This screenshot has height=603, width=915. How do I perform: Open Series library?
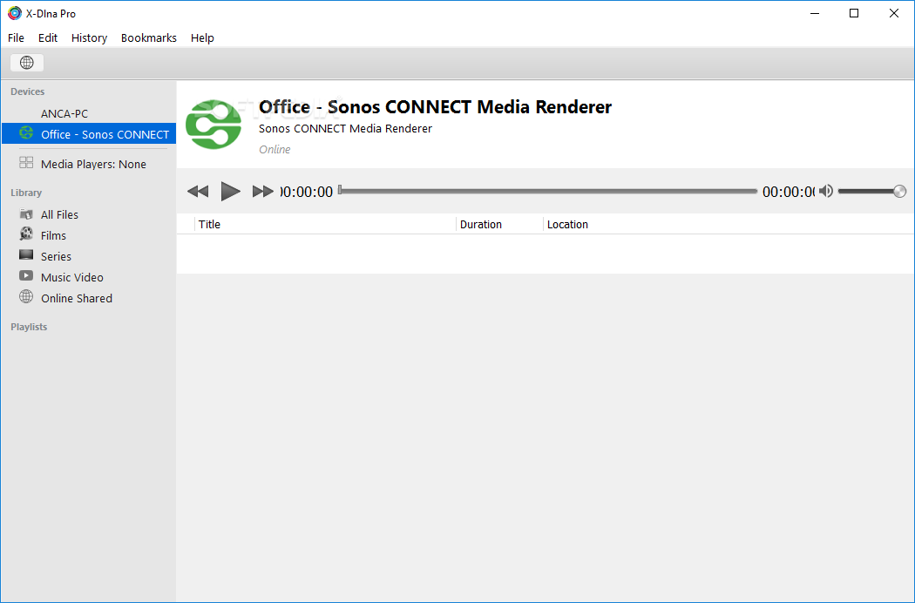[56, 257]
